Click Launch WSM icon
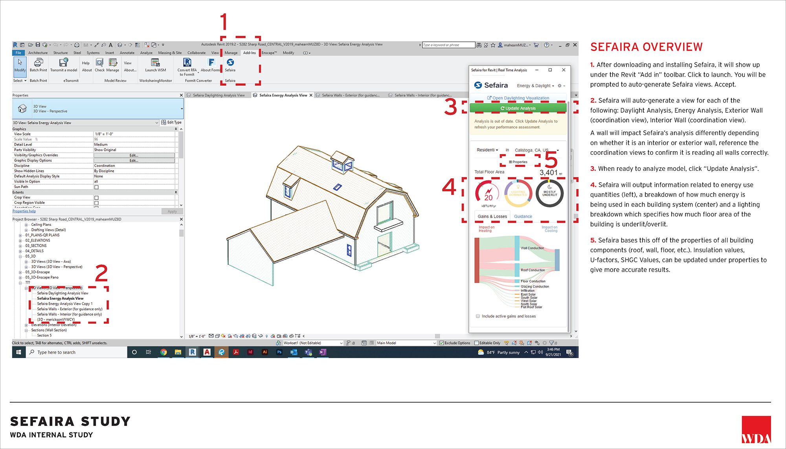 click(155, 63)
